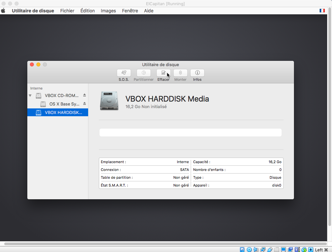
Task: Click the VirtualBox optical disk status icon
Action: [249, 250]
